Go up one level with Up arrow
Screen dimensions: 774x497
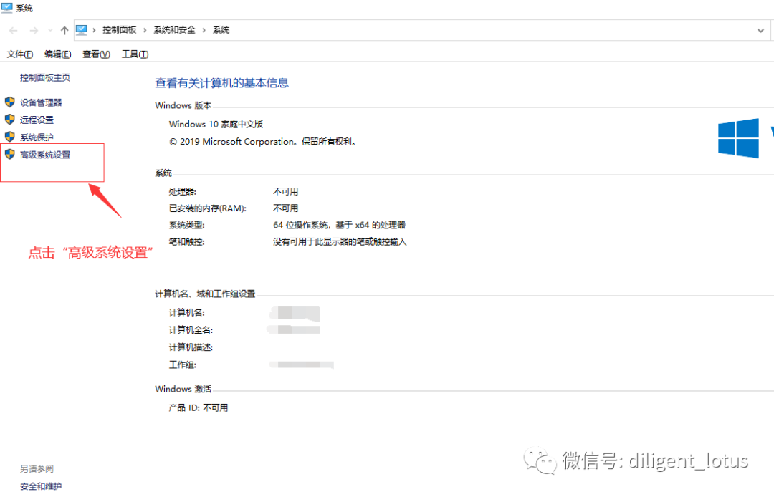coord(64,31)
